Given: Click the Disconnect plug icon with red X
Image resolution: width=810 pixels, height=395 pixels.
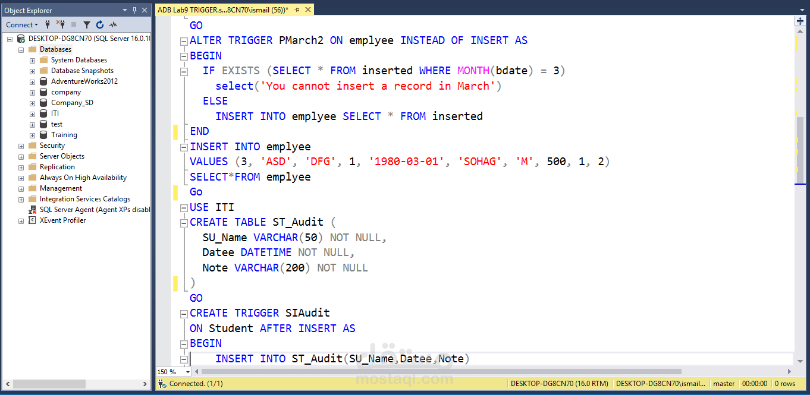Looking at the screenshot, I should [61, 24].
